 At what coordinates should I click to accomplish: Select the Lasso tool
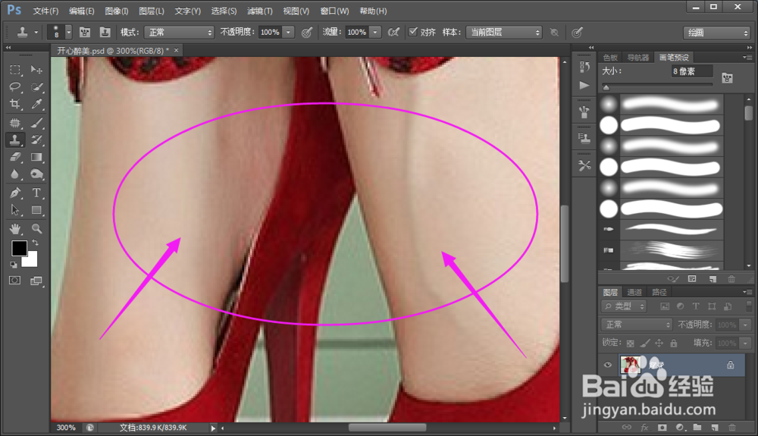coord(15,87)
